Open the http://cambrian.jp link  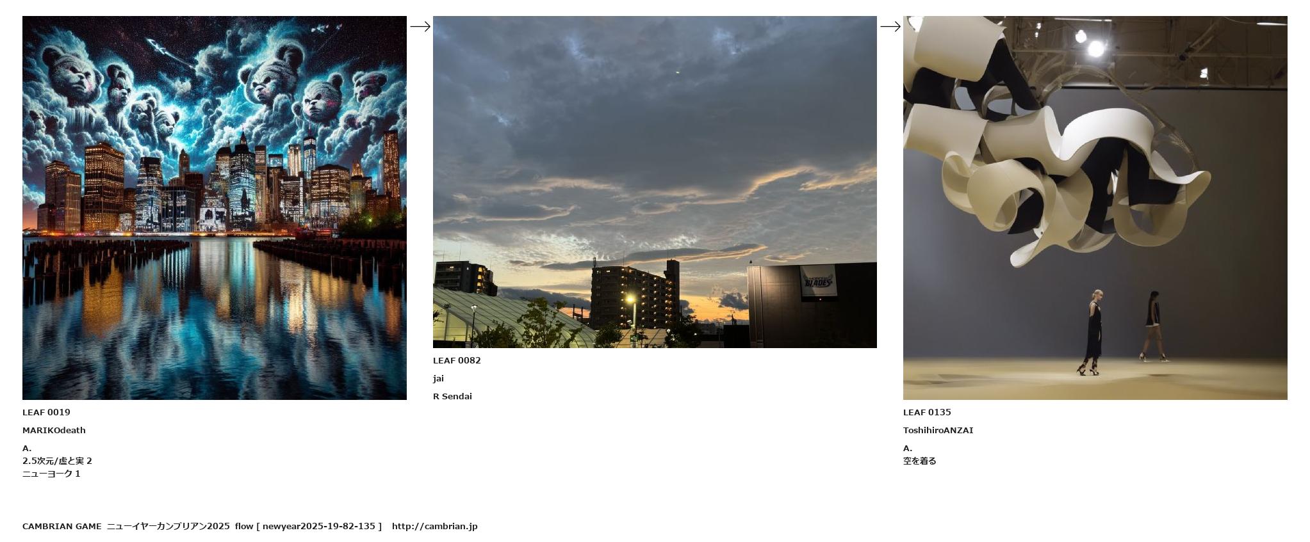434,526
